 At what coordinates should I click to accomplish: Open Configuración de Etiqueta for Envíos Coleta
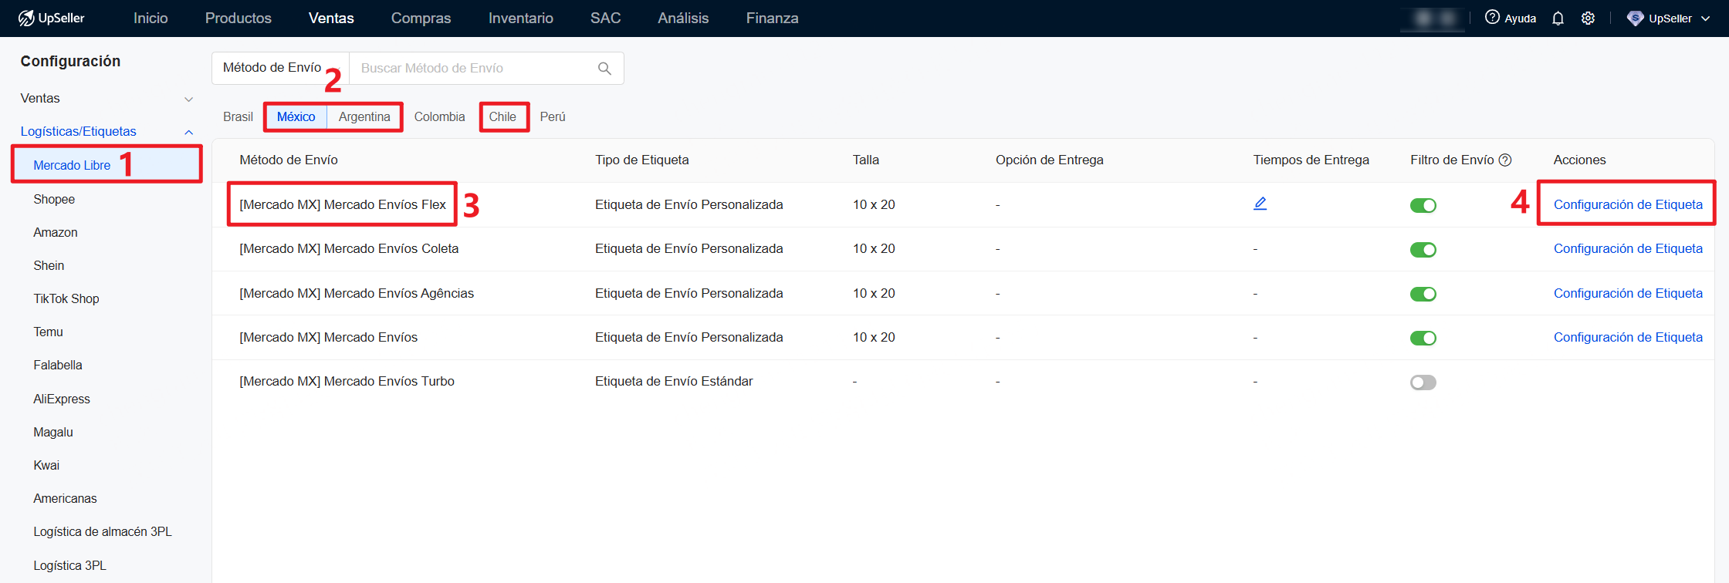pos(1628,248)
